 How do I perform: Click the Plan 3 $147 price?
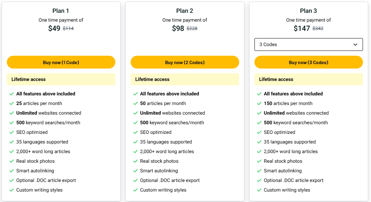click(301, 28)
